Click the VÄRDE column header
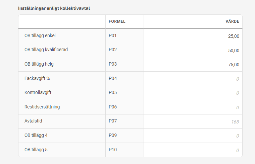Screen dimensions: 255x164 pyautogui.click(x=232, y=21)
